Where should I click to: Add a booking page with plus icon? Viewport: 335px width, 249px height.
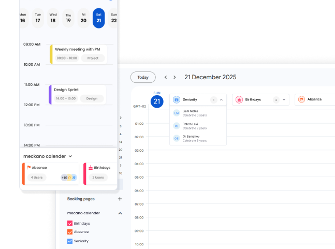[120, 199]
